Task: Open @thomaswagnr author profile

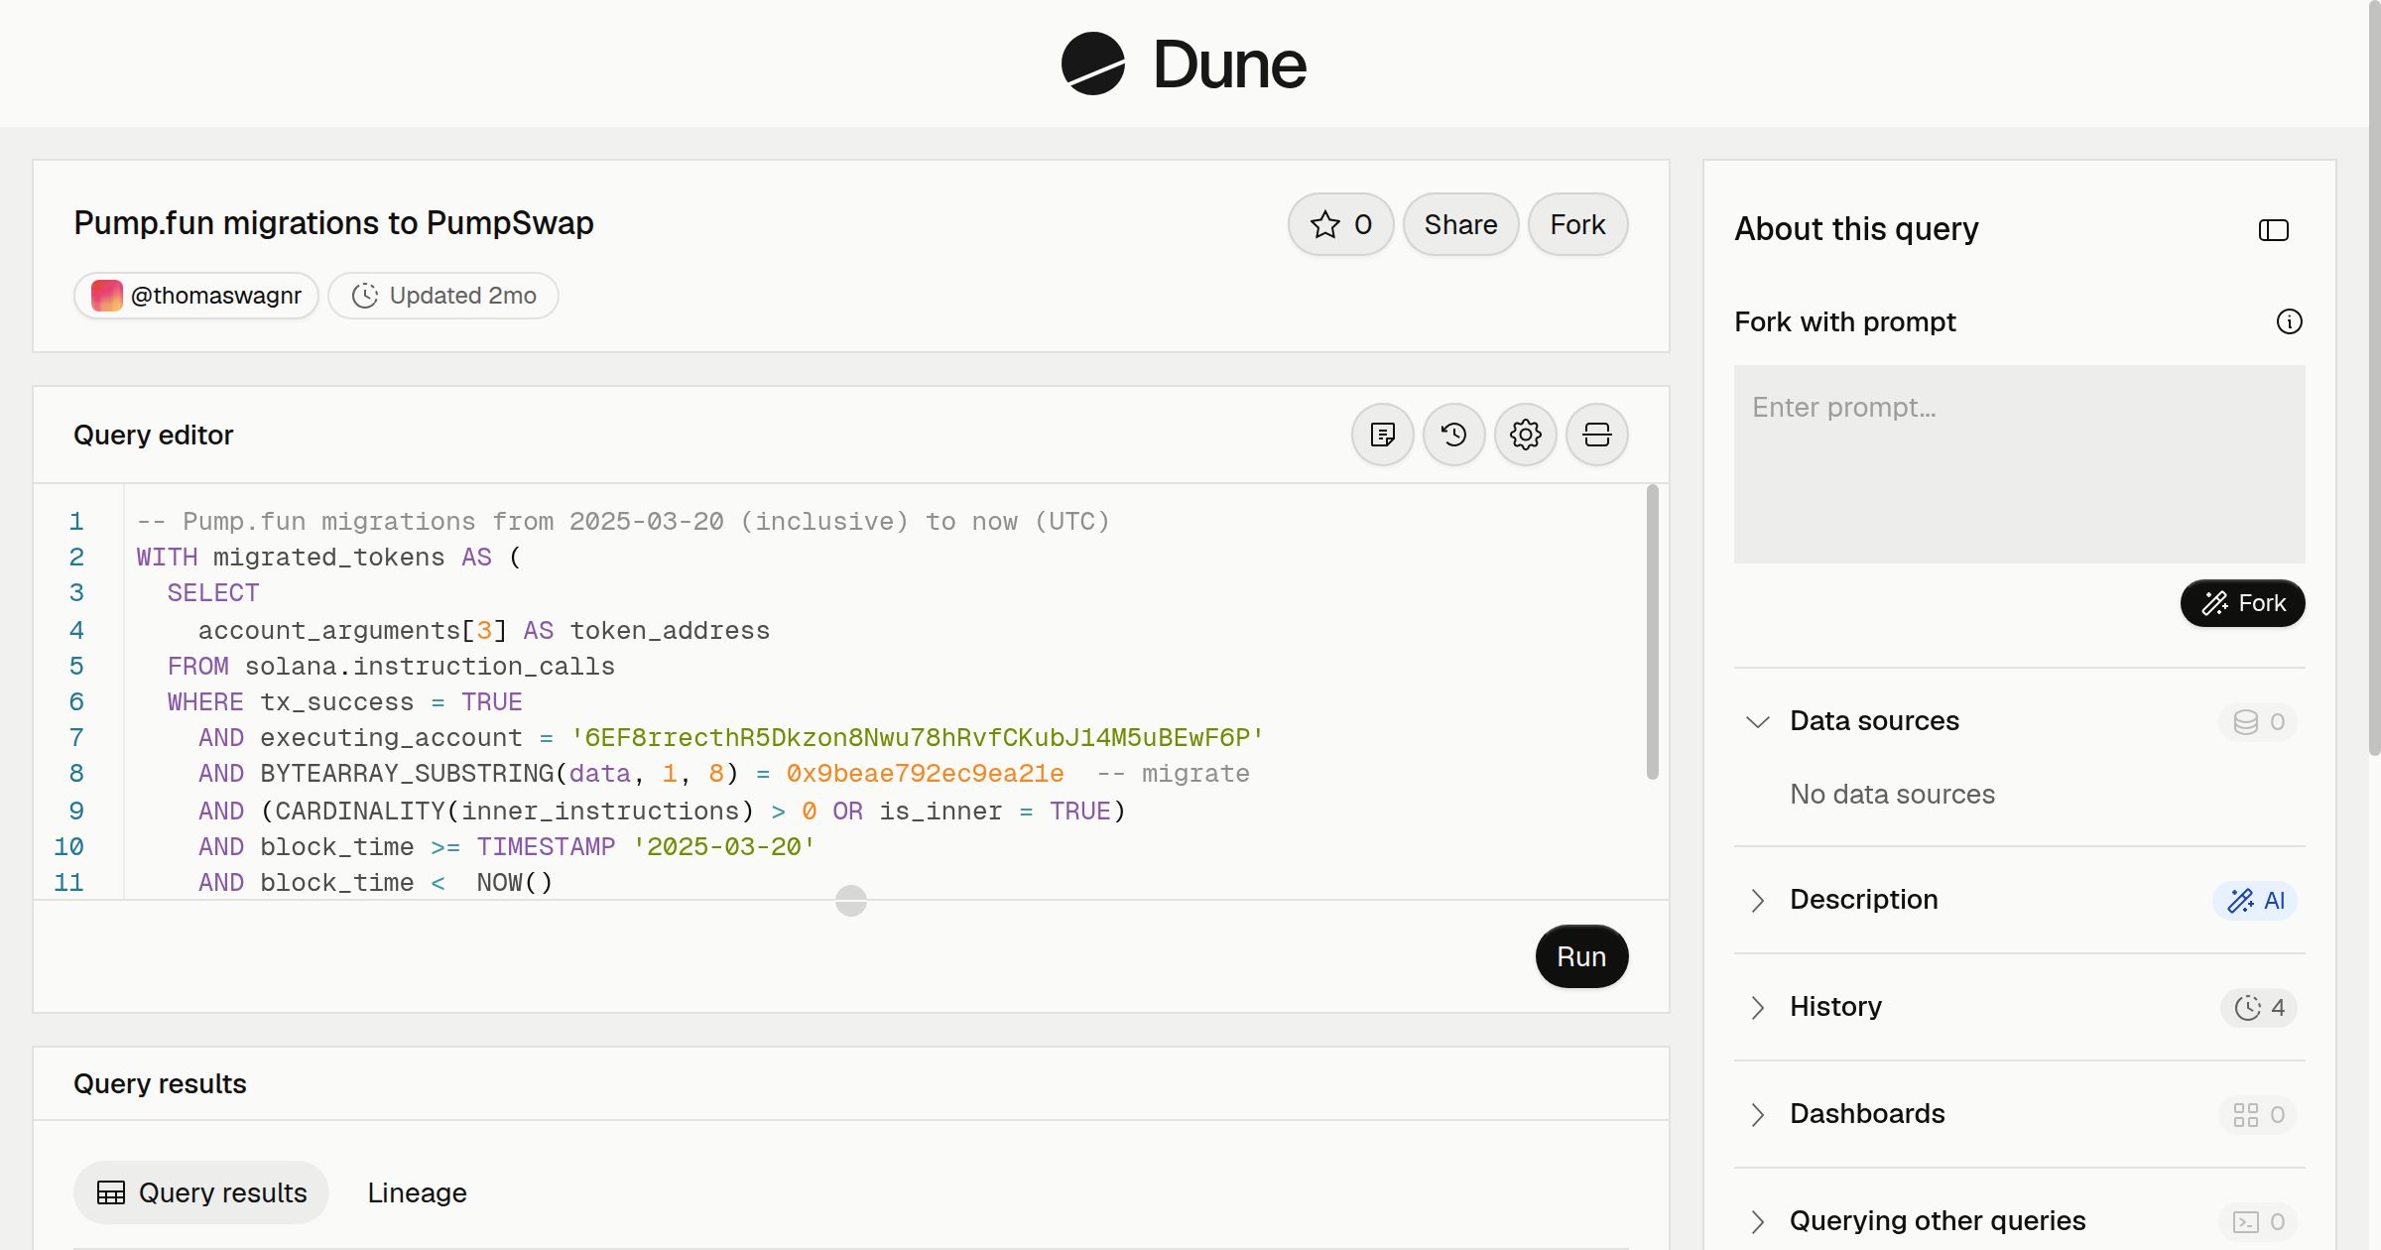Action: tap(196, 296)
